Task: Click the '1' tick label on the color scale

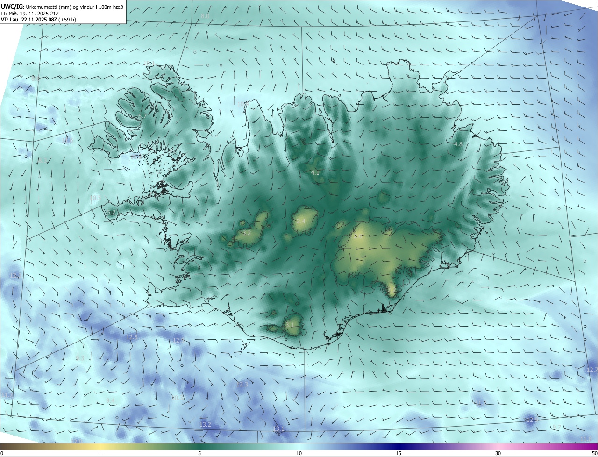Action: [x=100, y=453]
